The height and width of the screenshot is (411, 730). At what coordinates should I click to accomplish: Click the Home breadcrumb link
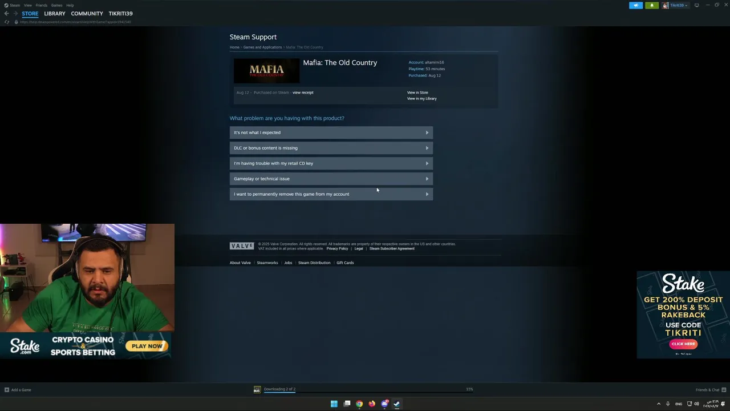(x=234, y=47)
